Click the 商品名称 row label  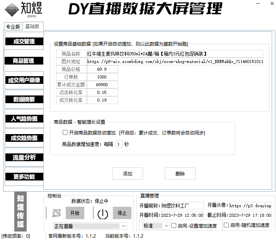[71, 54]
